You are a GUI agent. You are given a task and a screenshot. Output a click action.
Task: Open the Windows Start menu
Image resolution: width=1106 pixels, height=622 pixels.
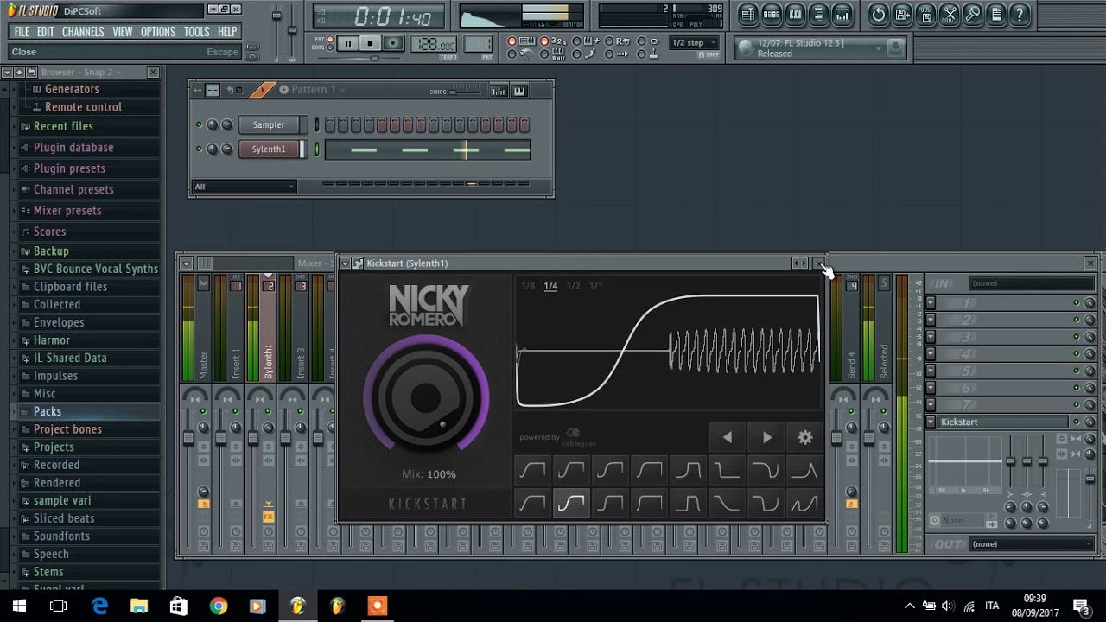point(19,606)
